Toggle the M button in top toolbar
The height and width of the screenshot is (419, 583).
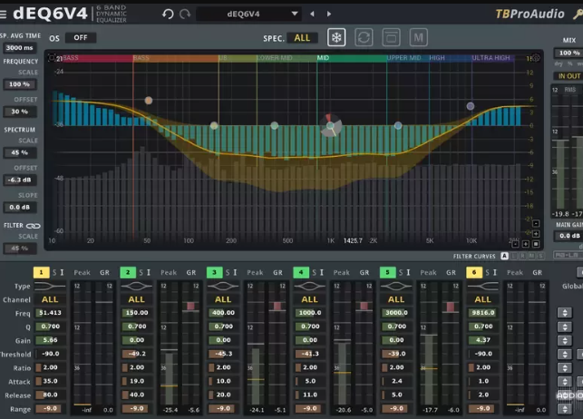[x=418, y=37]
